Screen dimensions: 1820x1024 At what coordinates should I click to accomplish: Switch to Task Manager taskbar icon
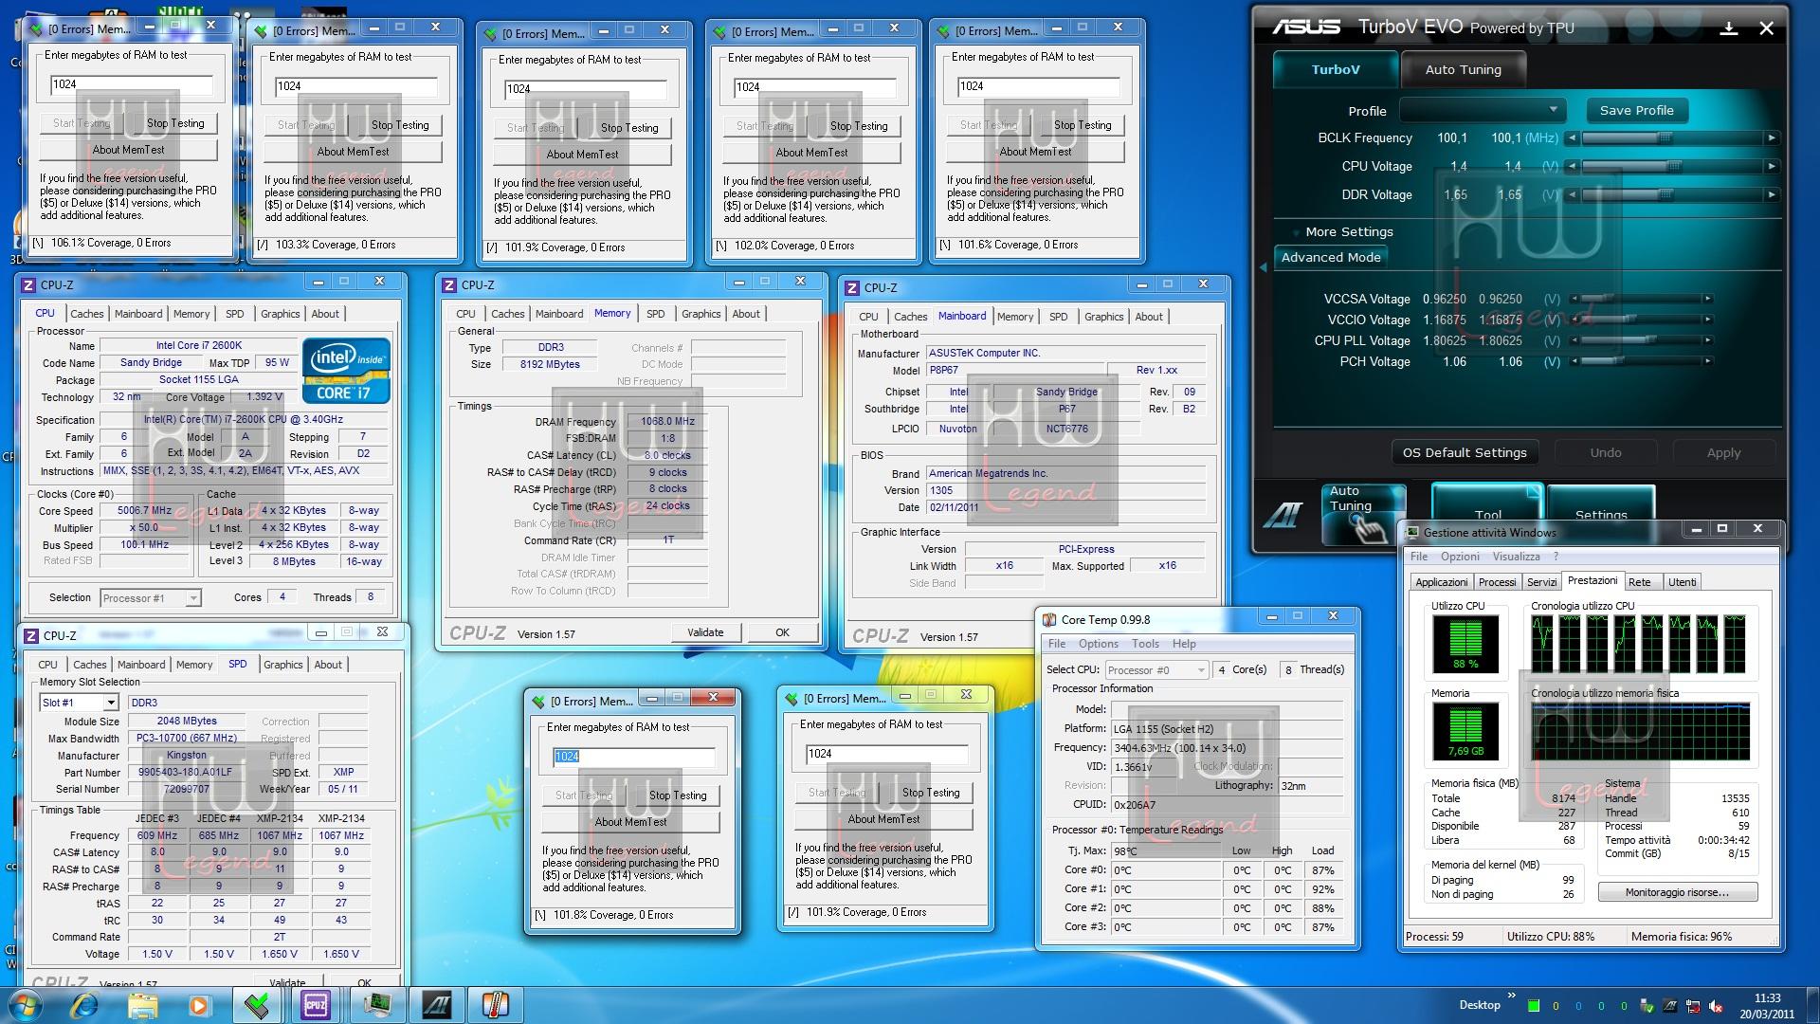(376, 1005)
